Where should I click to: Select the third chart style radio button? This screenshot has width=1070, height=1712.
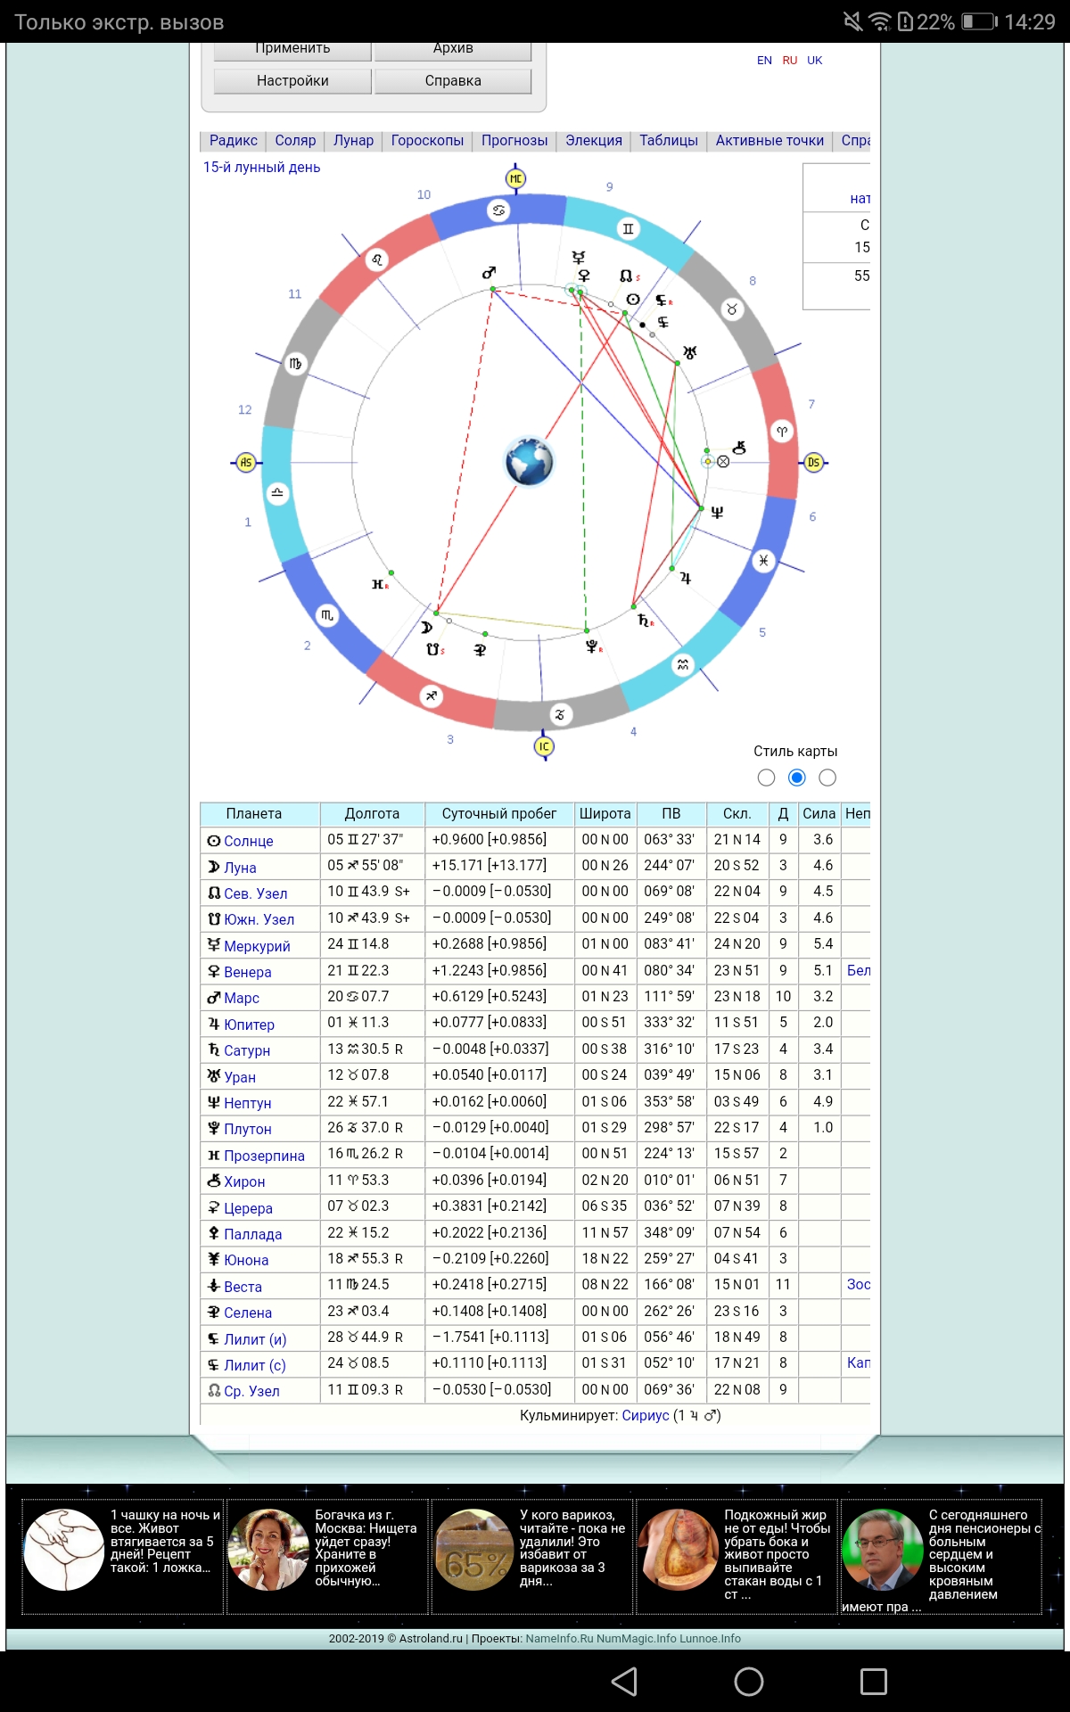(x=827, y=778)
